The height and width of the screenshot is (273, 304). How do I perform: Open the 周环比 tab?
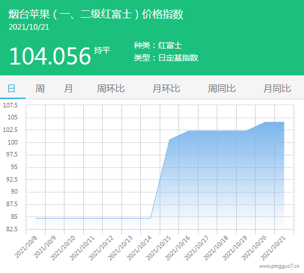point(111,89)
